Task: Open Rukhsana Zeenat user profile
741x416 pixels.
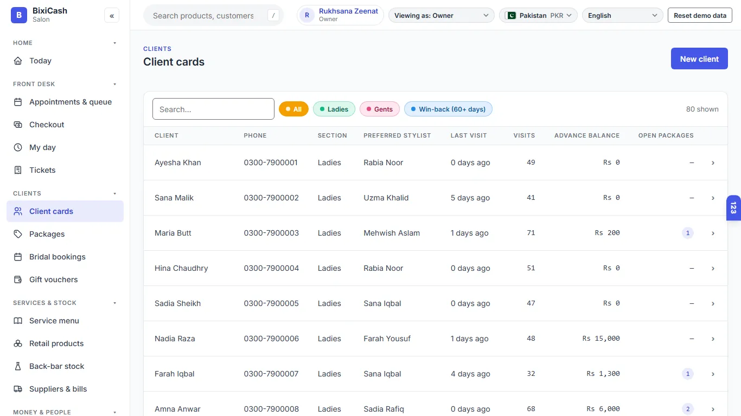Action: pos(340,15)
